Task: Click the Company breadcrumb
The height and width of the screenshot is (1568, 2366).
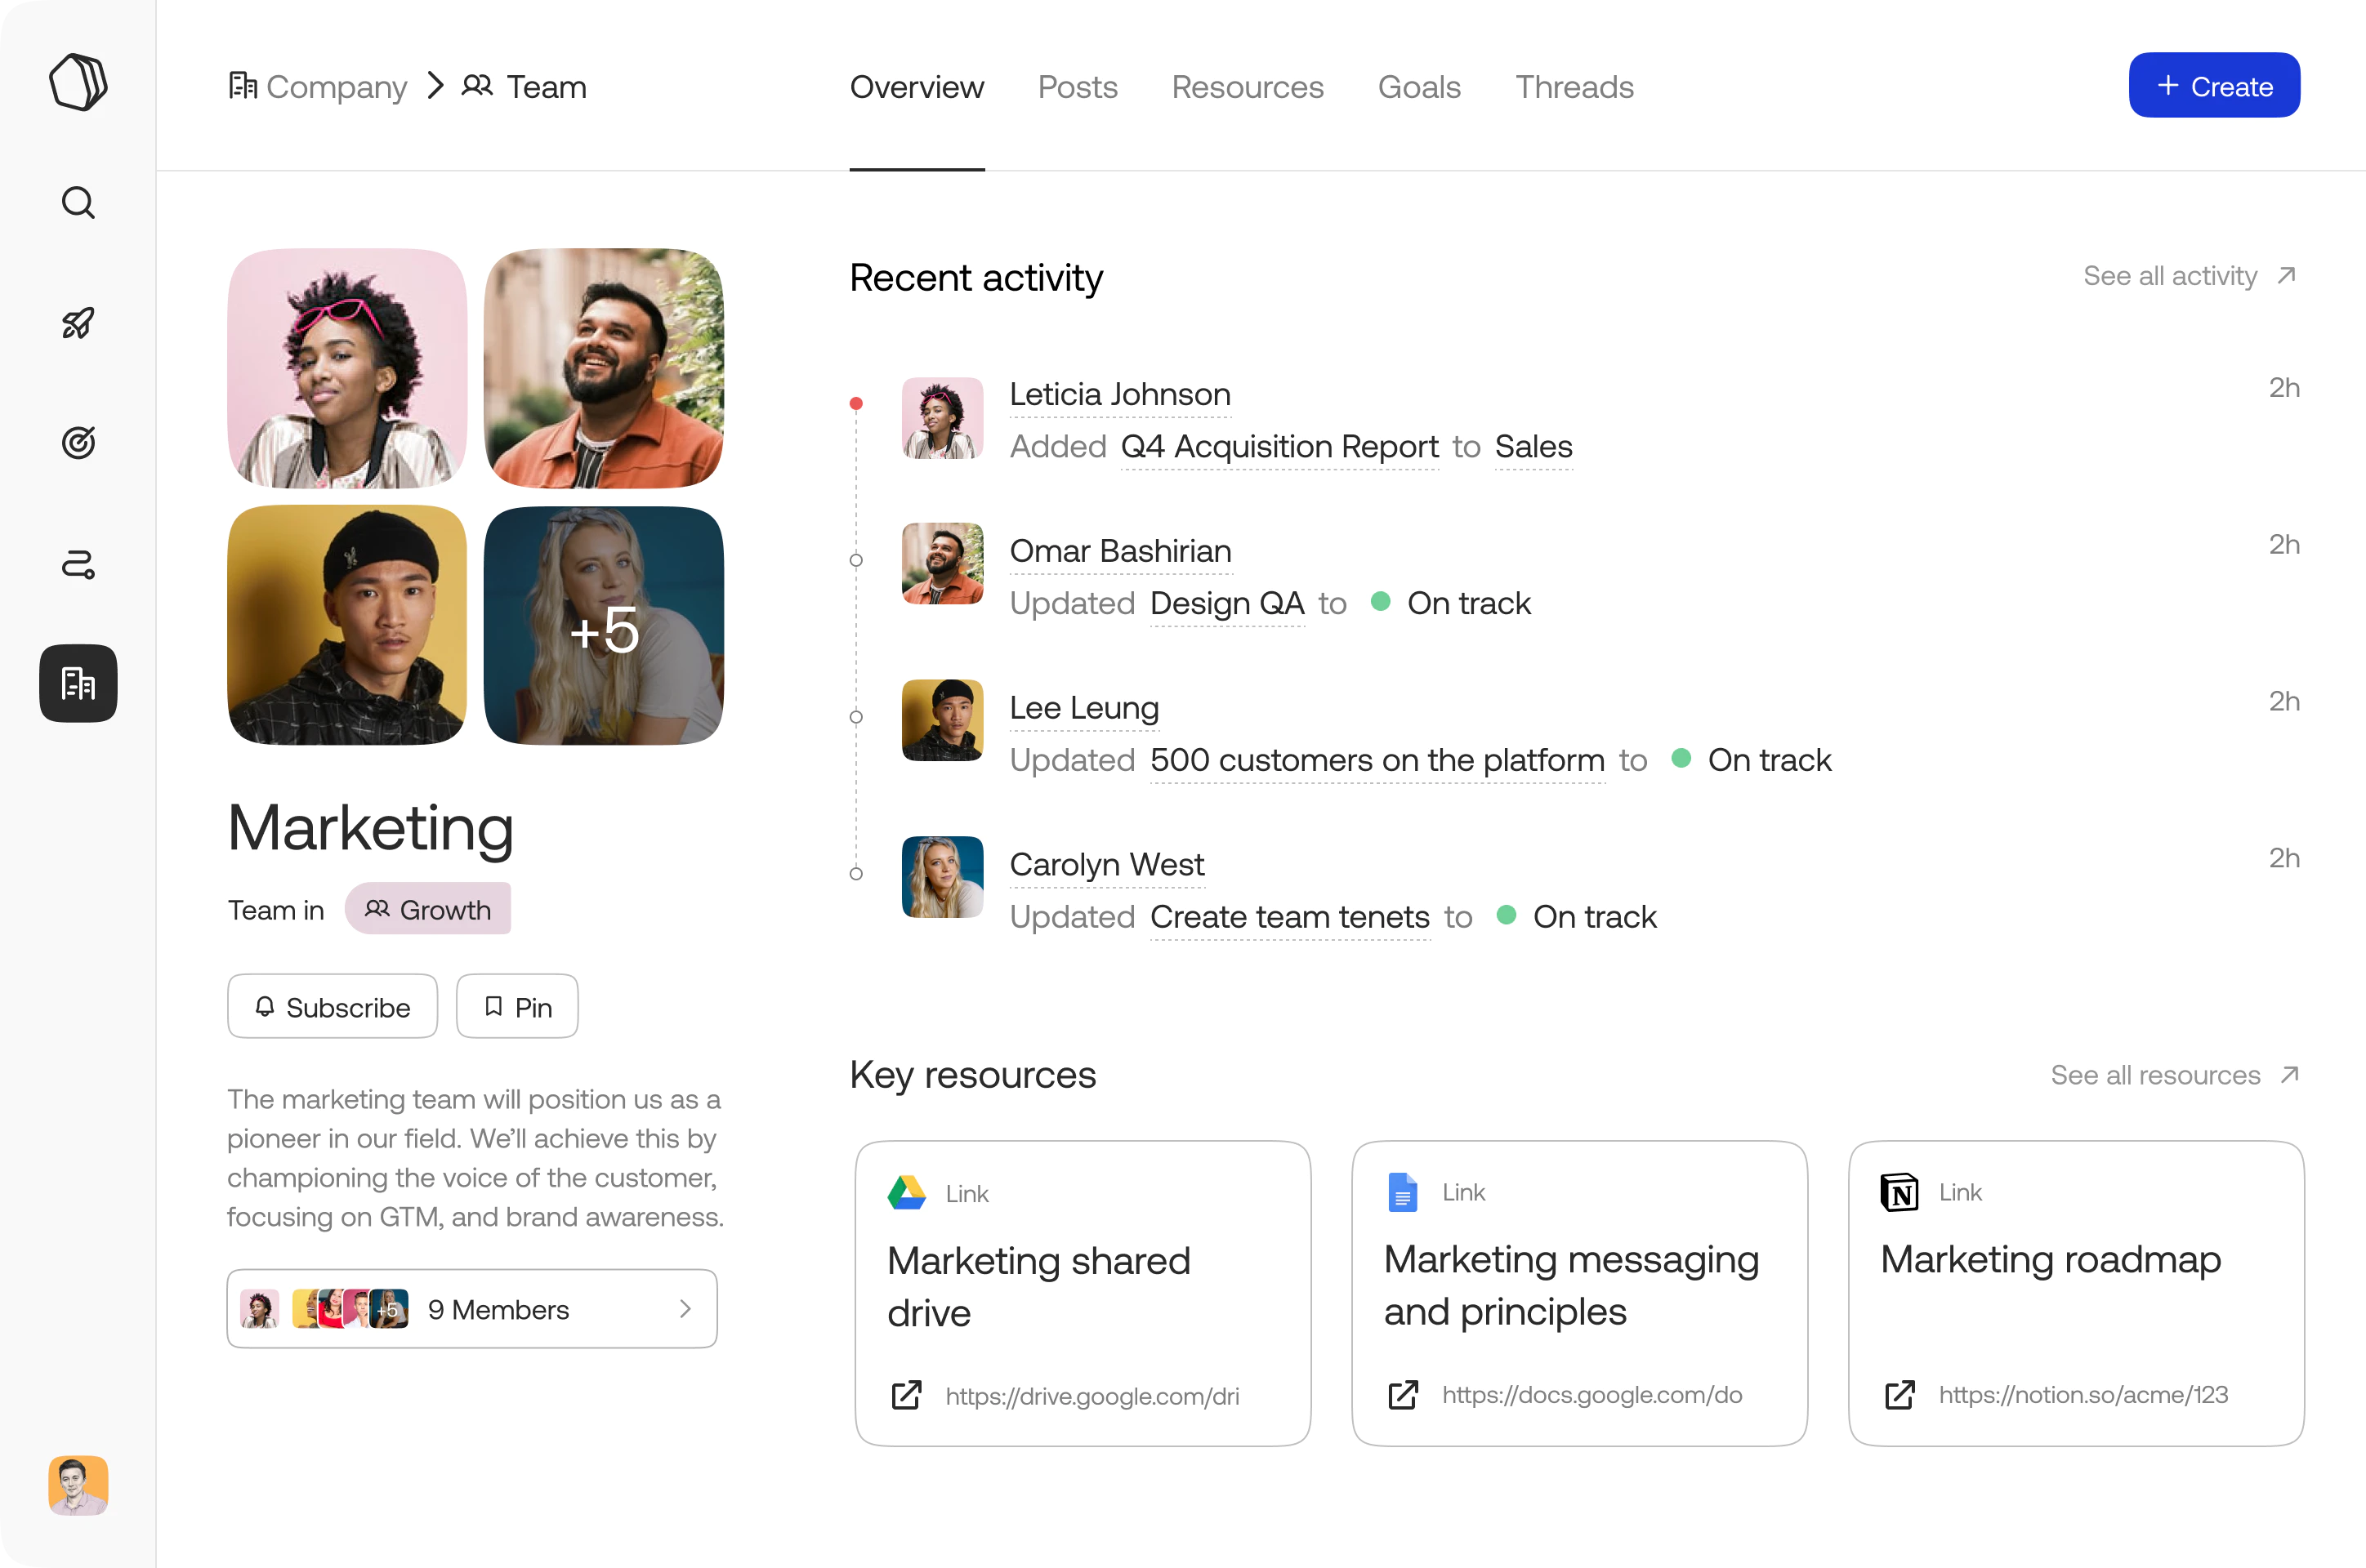Action: (317, 87)
